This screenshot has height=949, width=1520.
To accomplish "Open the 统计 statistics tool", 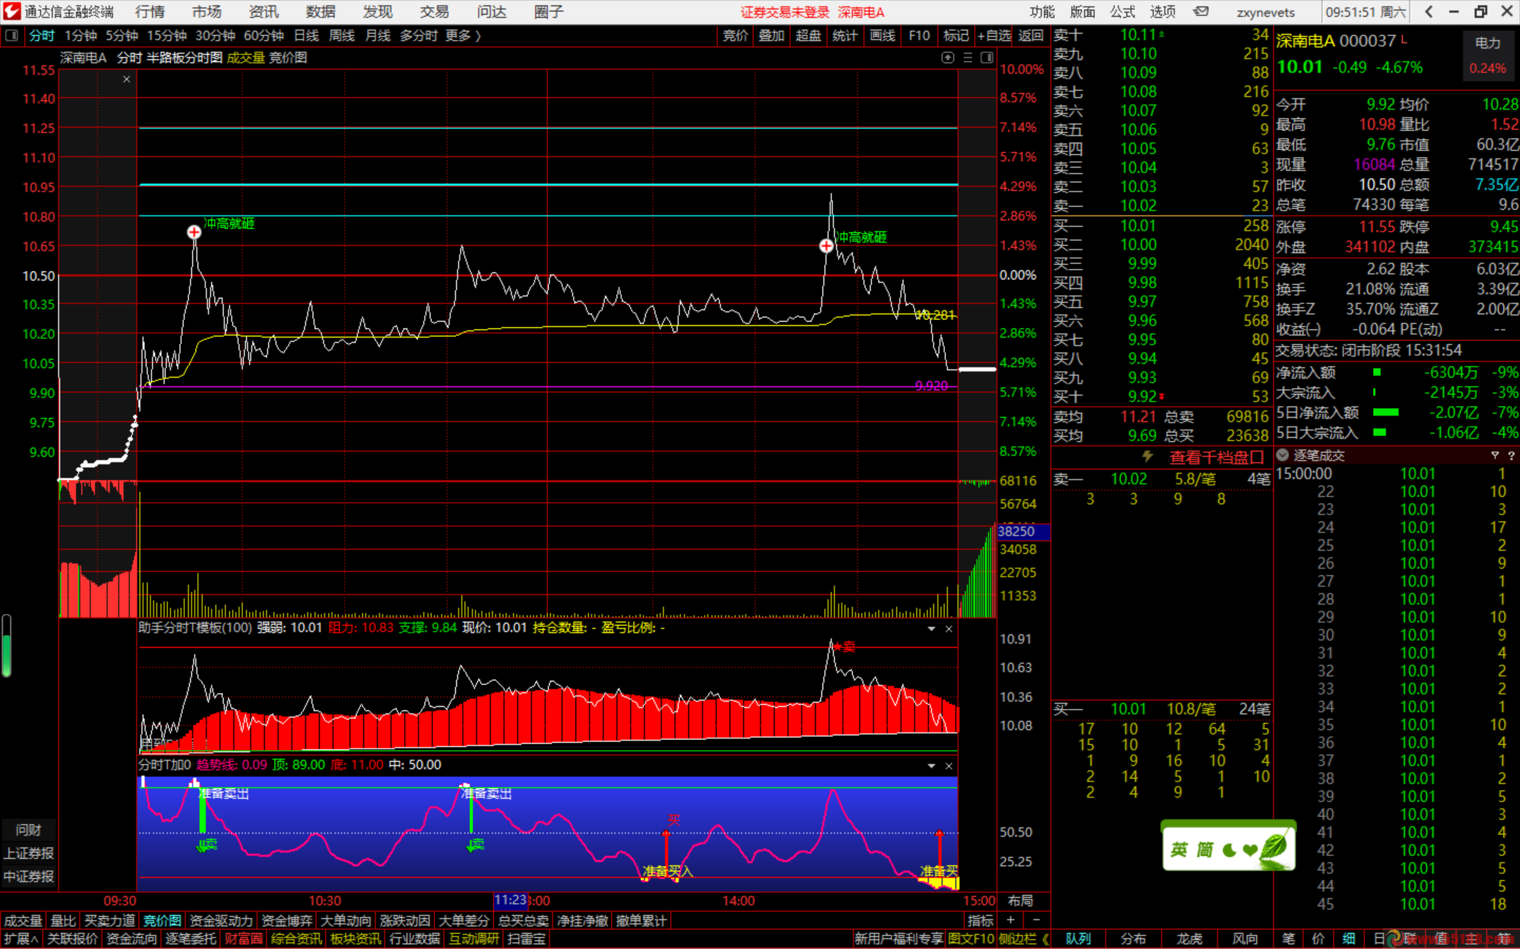I will click(x=844, y=36).
